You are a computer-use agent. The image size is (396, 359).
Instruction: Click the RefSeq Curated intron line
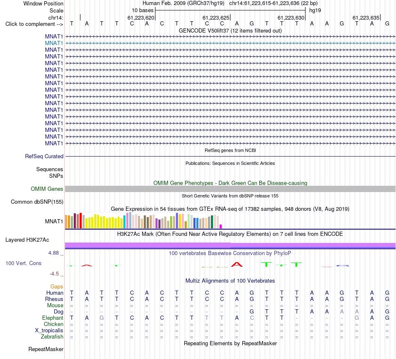(230, 157)
